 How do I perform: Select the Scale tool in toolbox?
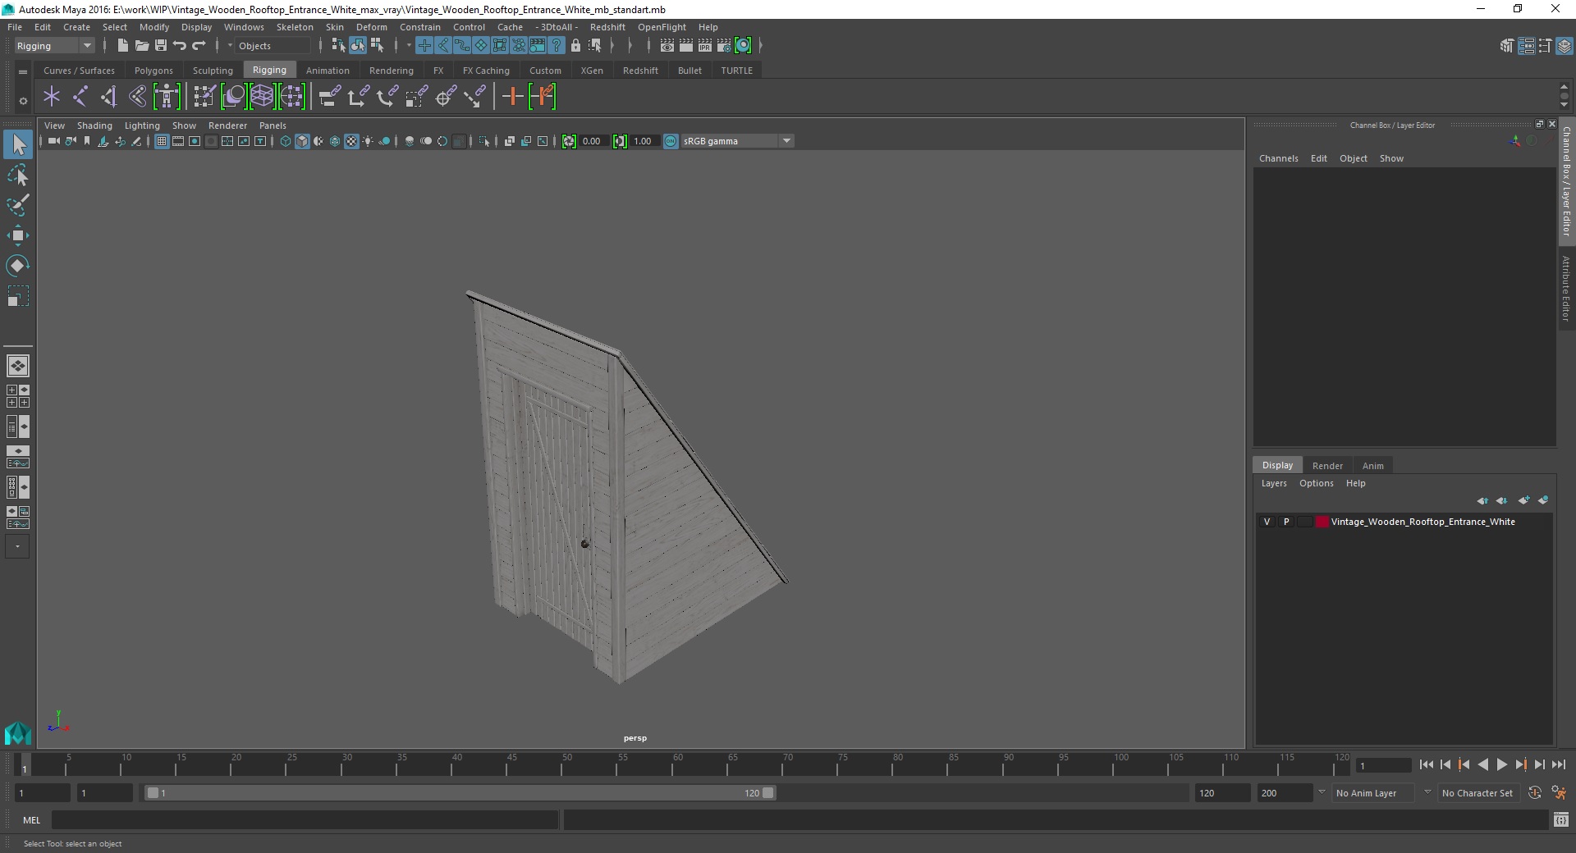click(17, 296)
